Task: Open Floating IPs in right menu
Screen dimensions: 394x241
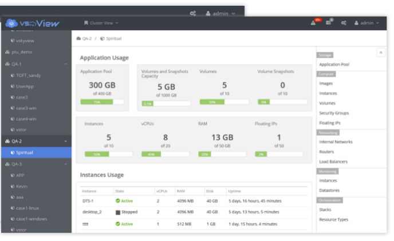Action: [x=330, y=123]
